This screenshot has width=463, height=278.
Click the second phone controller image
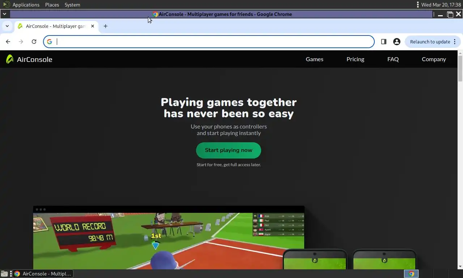[x=385, y=259]
